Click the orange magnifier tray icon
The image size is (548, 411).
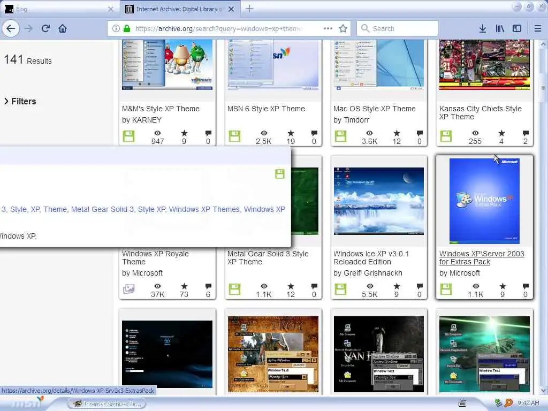(509, 403)
